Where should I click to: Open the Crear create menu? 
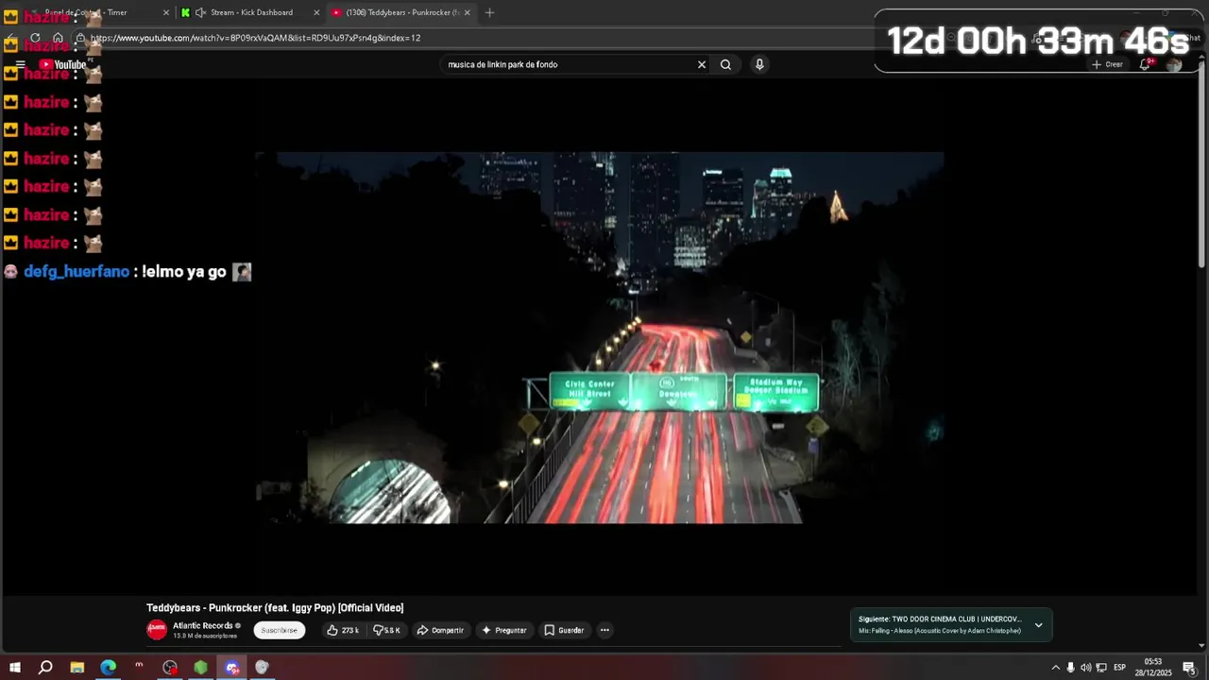coord(1107,64)
